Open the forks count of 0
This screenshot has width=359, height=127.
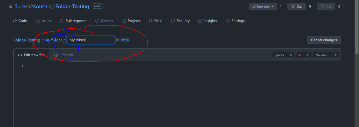pos(339,6)
